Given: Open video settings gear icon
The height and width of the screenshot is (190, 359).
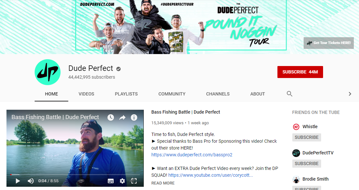Looking at the screenshot, I should [122, 181].
